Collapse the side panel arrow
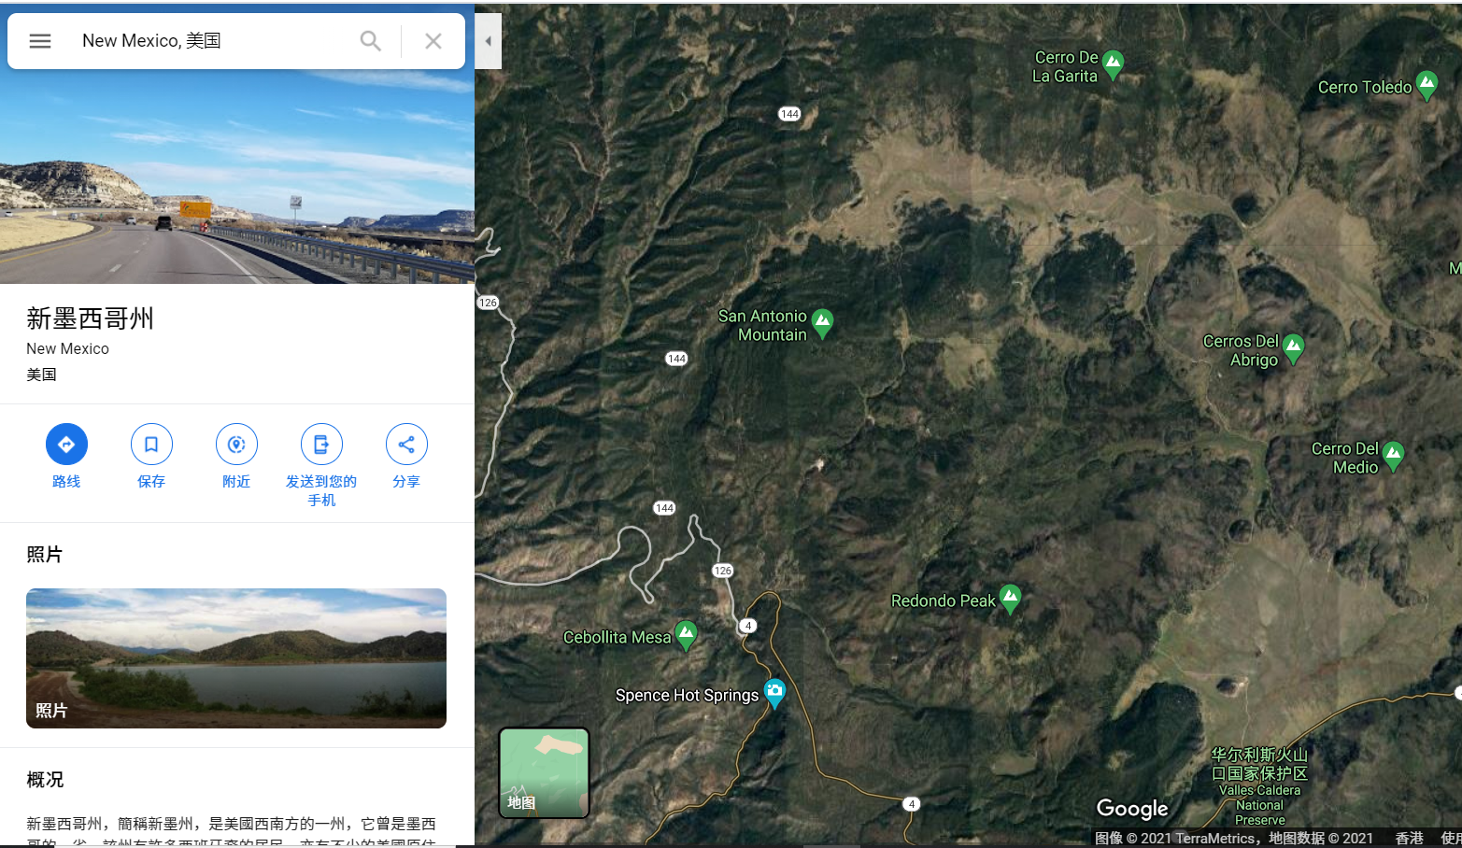Viewport: 1462px width, 848px height. click(488, 41)
